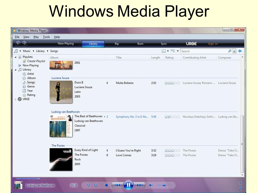Switch to the Library tab
The image size is (258, 193).
tap(93, 44)
